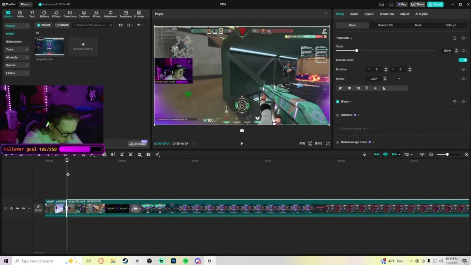Switch to the Animation tab
The width and height of the screenshot is (471, 265).
pos(386,14)
